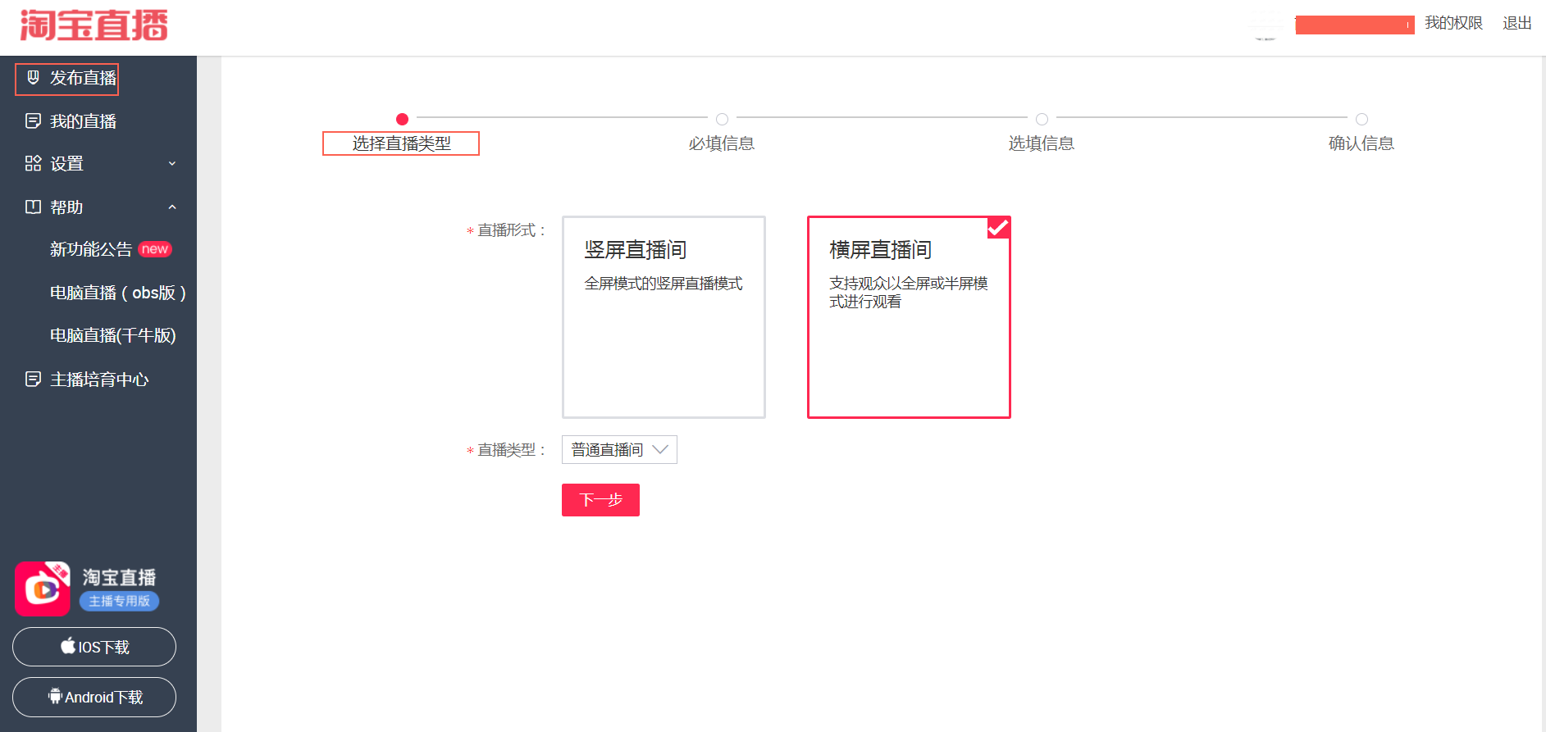1546x732 pixels.
Task: Click the Android下载 button
Action: (94, 698)
